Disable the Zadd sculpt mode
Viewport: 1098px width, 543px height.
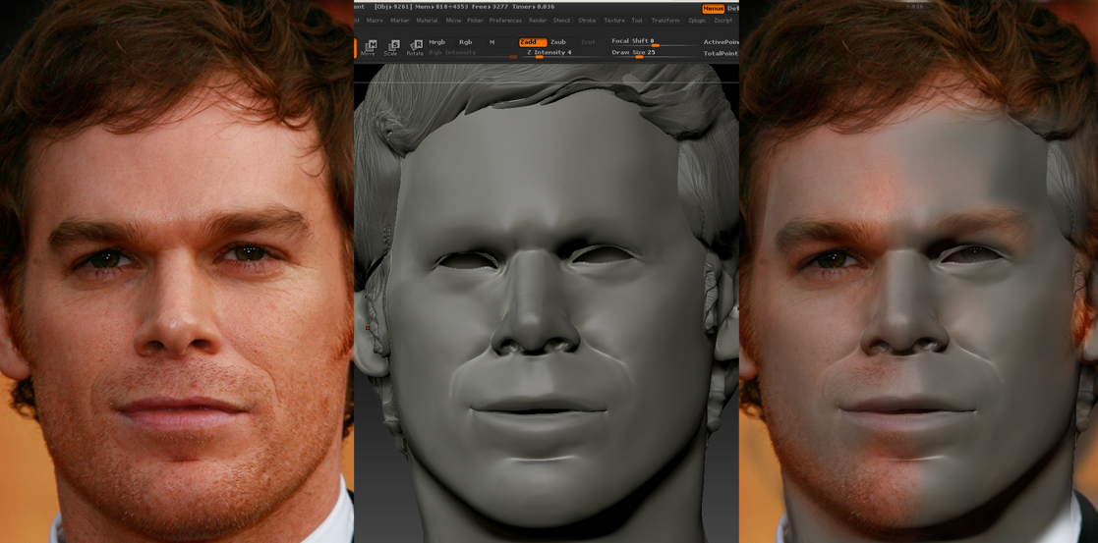532,42
